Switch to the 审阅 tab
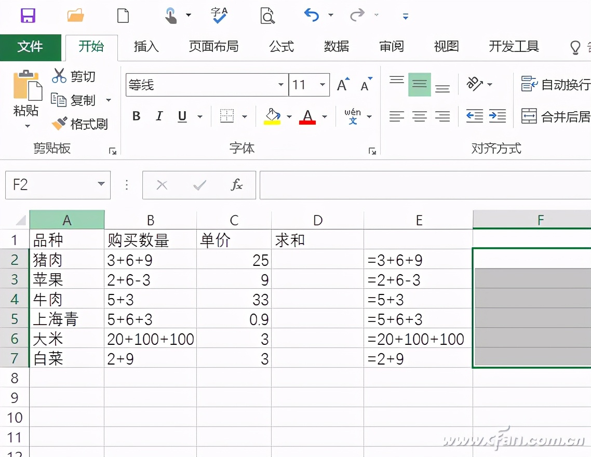 pos(391,47)
